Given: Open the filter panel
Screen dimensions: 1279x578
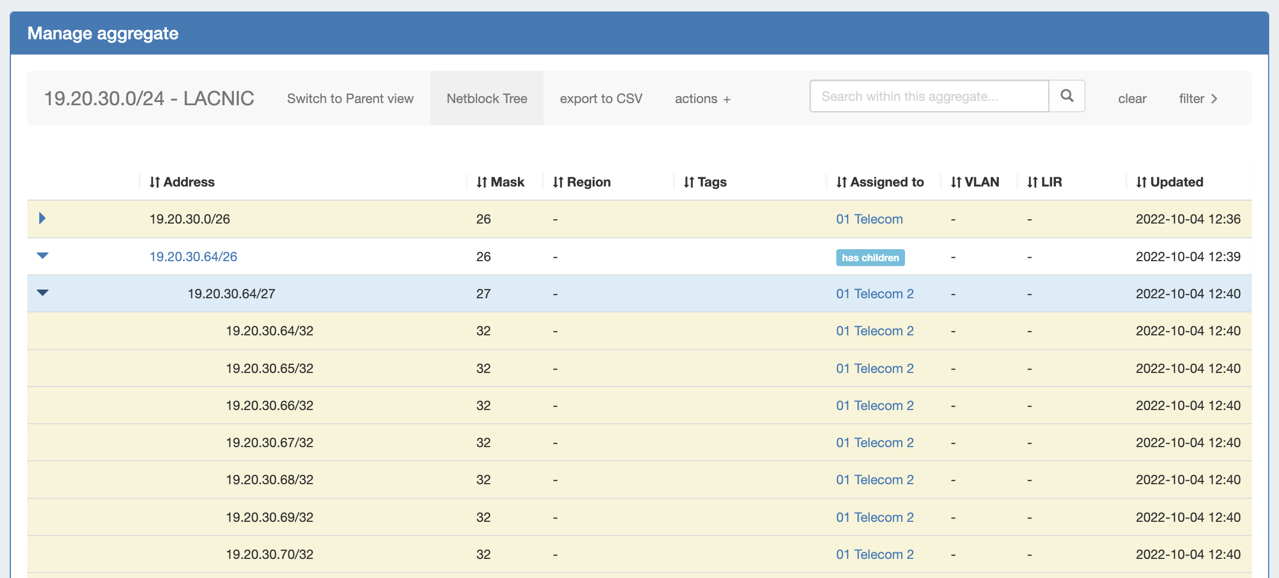Looking at the screenshot, I should pyautogui.click(x=1198, y=99).
